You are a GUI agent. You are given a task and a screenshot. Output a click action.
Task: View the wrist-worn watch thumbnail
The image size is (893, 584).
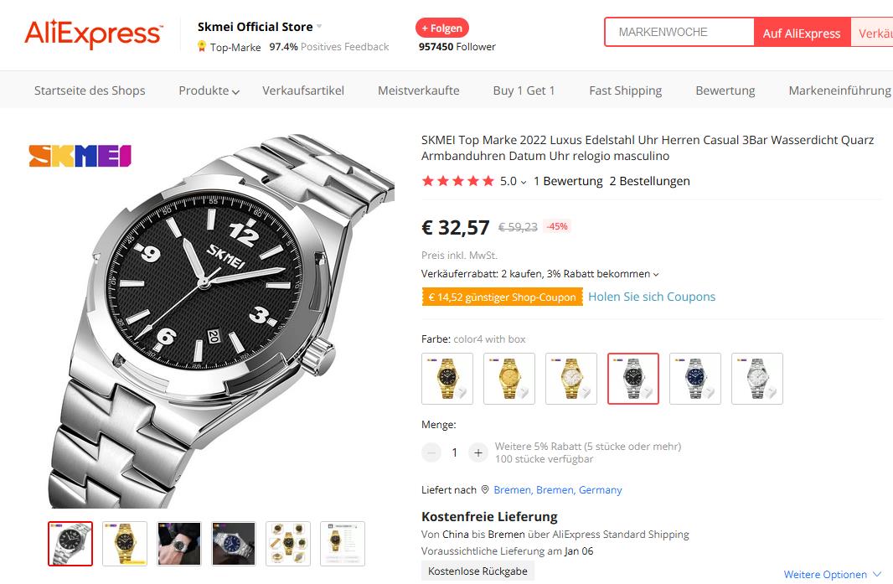(179, 543)
